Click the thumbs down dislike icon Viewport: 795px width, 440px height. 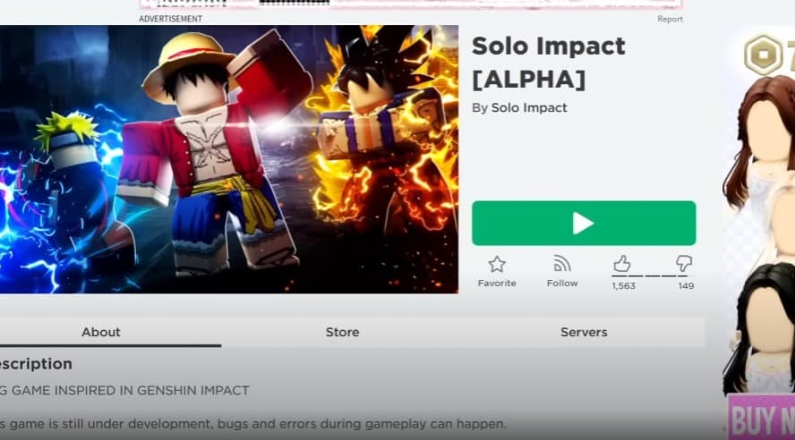[684, 263]
